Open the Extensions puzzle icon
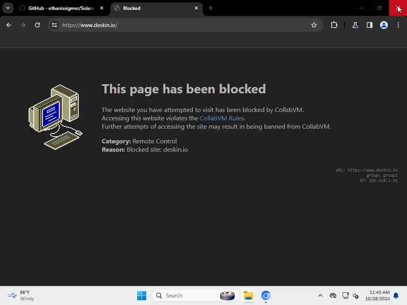Viewport: 407px width, 305px height. coord(334,25)
